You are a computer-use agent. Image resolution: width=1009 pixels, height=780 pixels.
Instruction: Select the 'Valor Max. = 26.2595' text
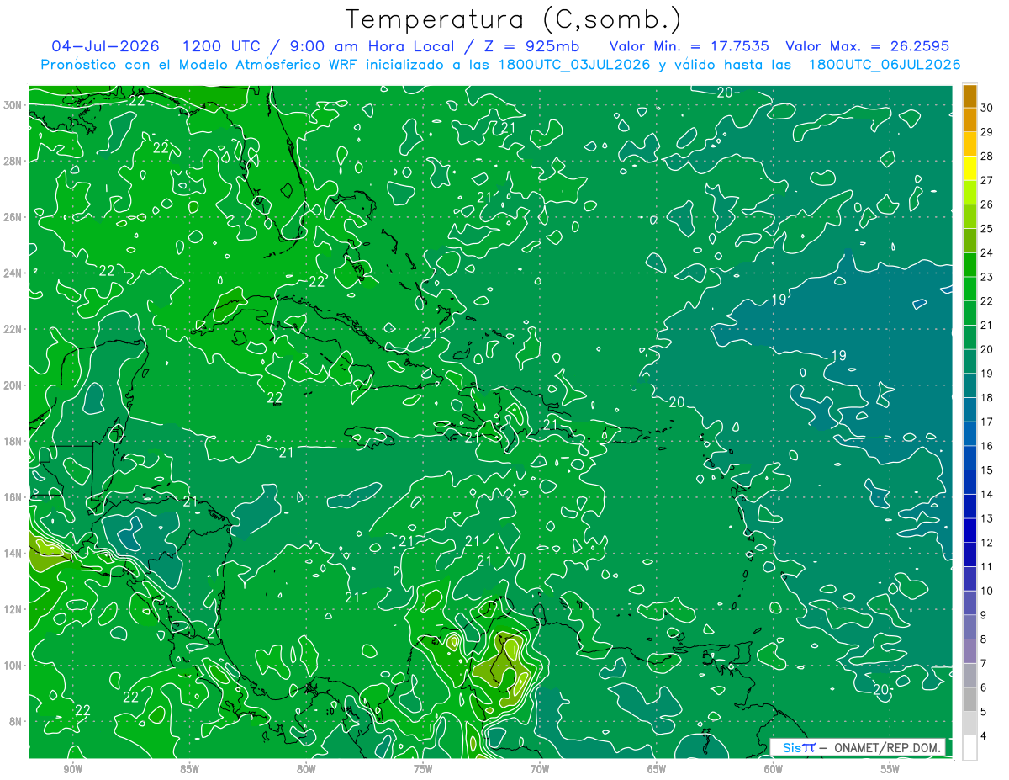tap(868, 45)
